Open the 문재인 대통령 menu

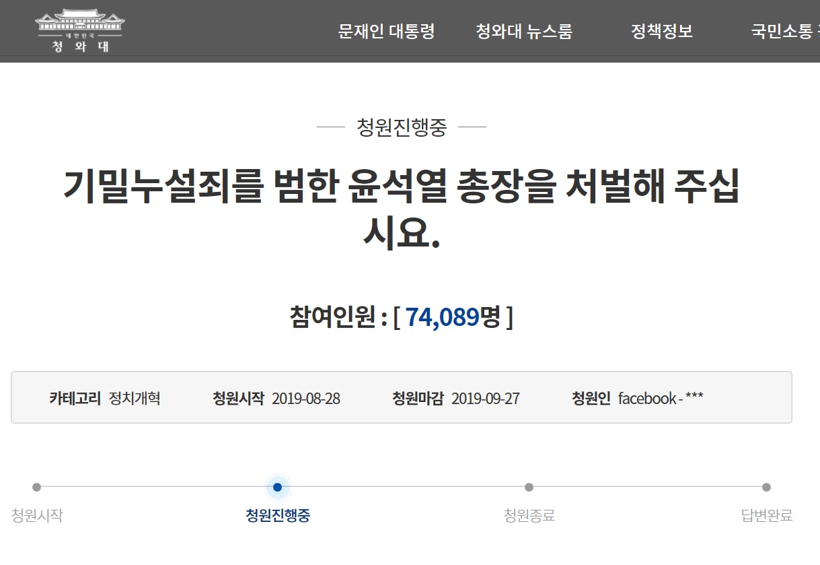[x=386, y=31]
